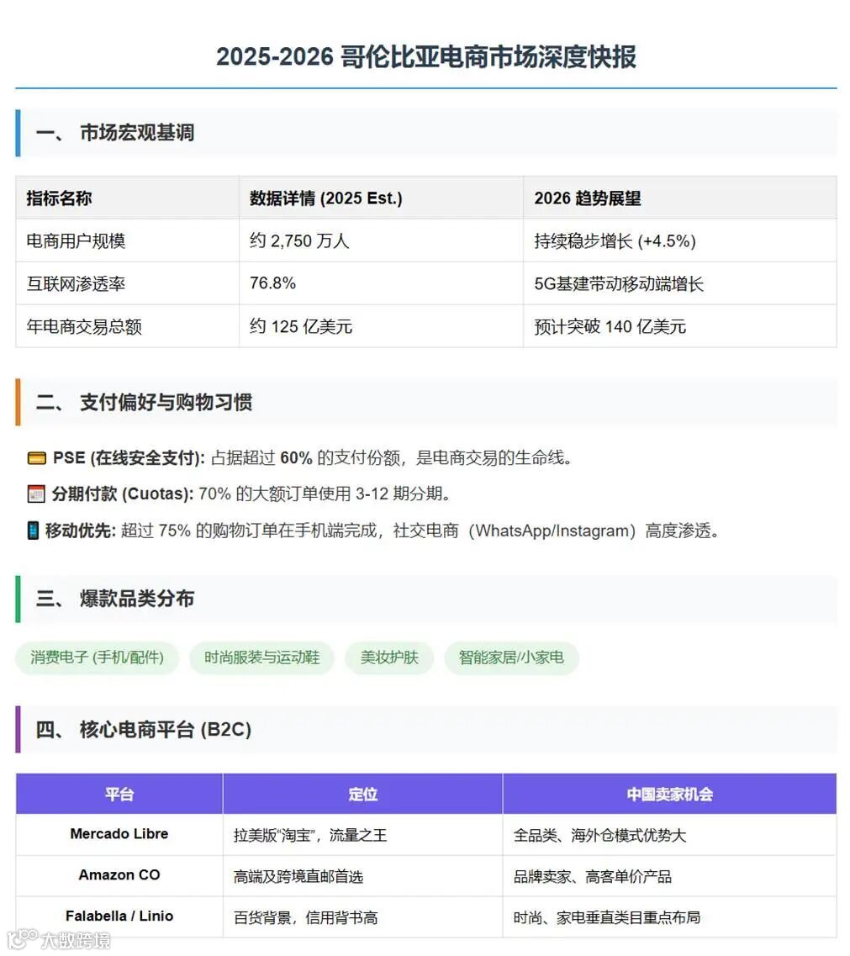Click the 约 2,750 万人 cell
850x956 pixels.
(x=381, y=240)
